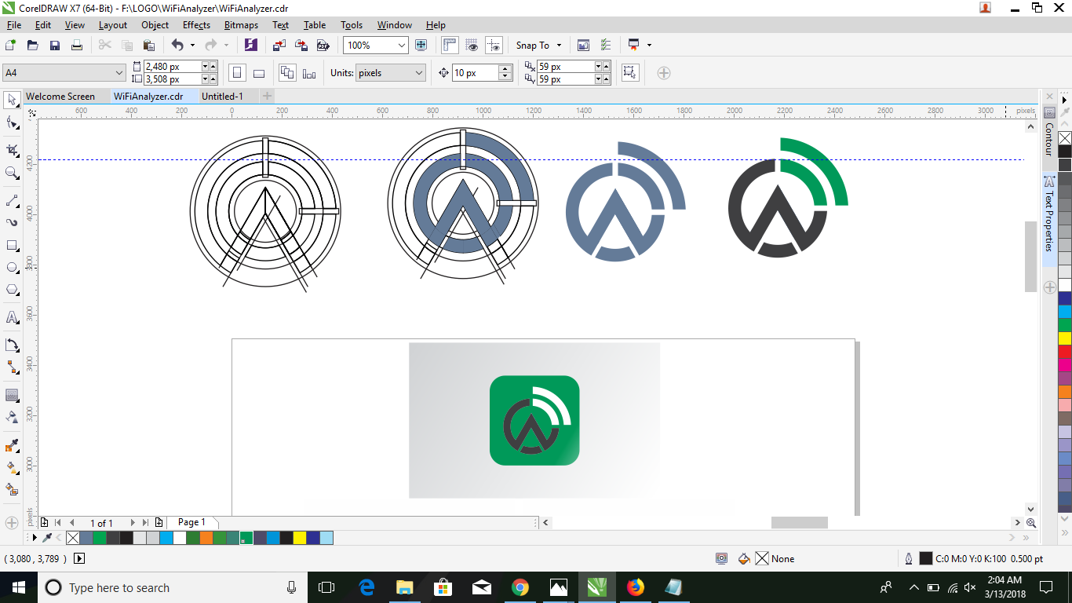Expand Application Launcher dropdown arrow
This screenshot has height=603, width=1072.
(x=649, y=46)
